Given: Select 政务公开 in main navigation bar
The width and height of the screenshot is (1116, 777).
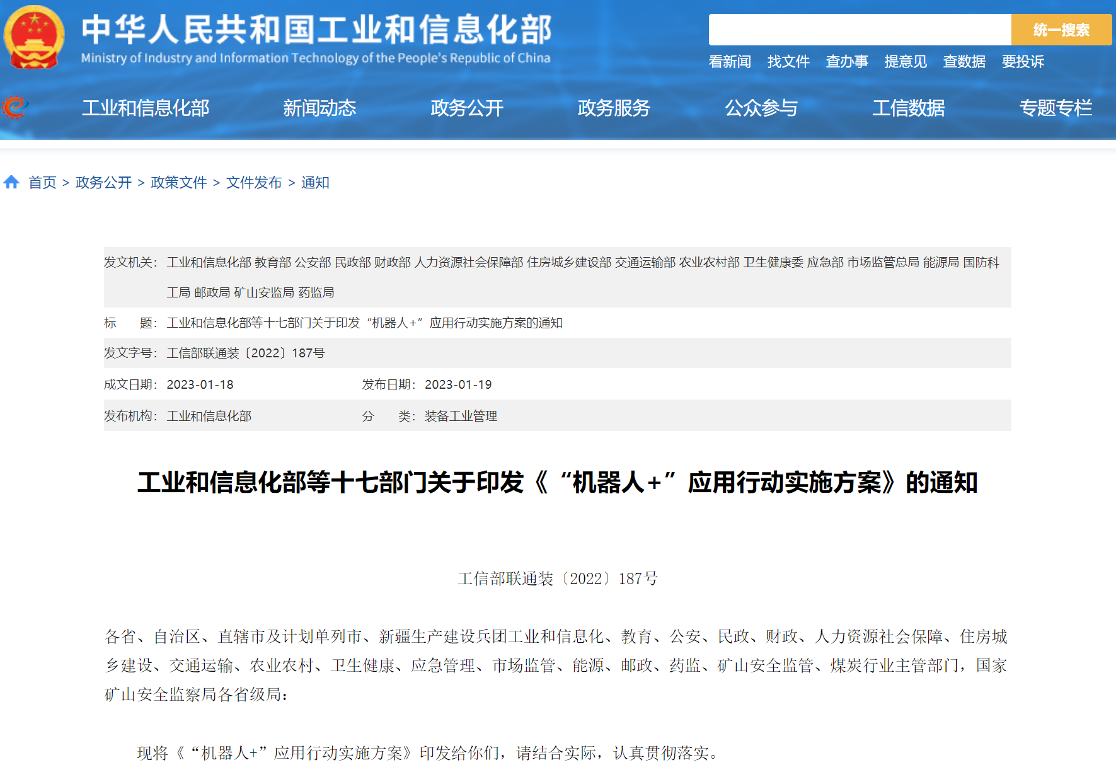Looking at the screenshot, I should pyautogui.click(x=467, y=108).
